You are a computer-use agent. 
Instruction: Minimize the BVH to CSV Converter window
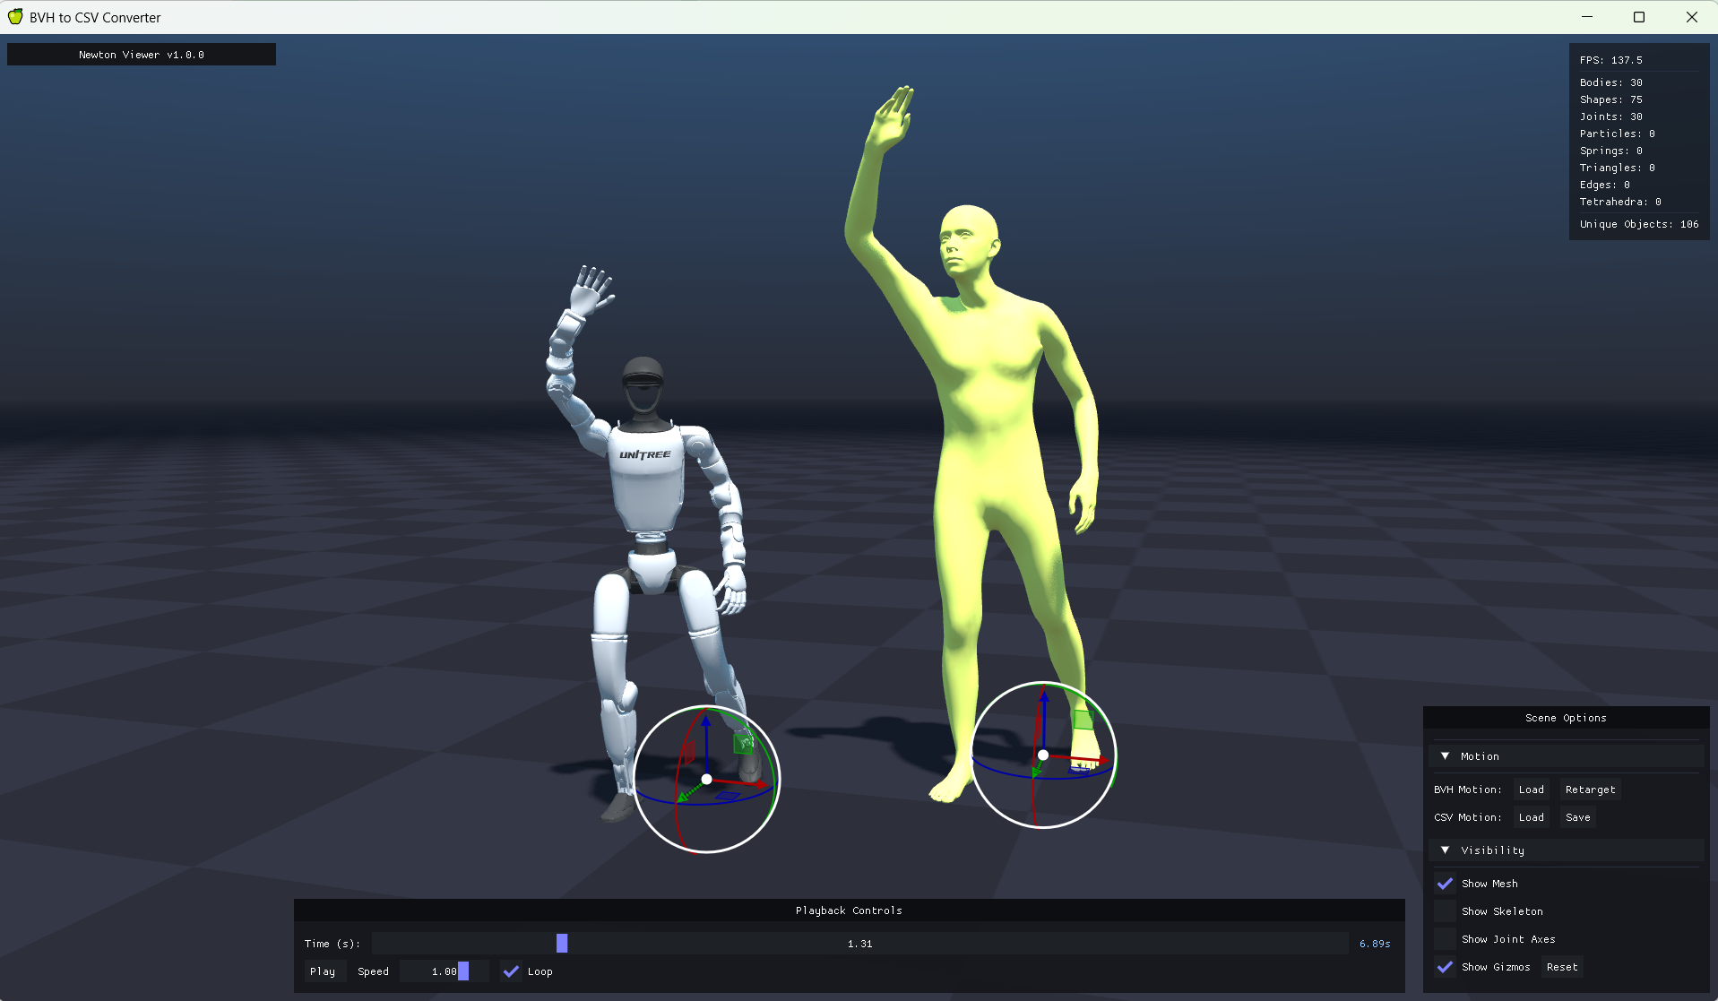[1587, 17]
